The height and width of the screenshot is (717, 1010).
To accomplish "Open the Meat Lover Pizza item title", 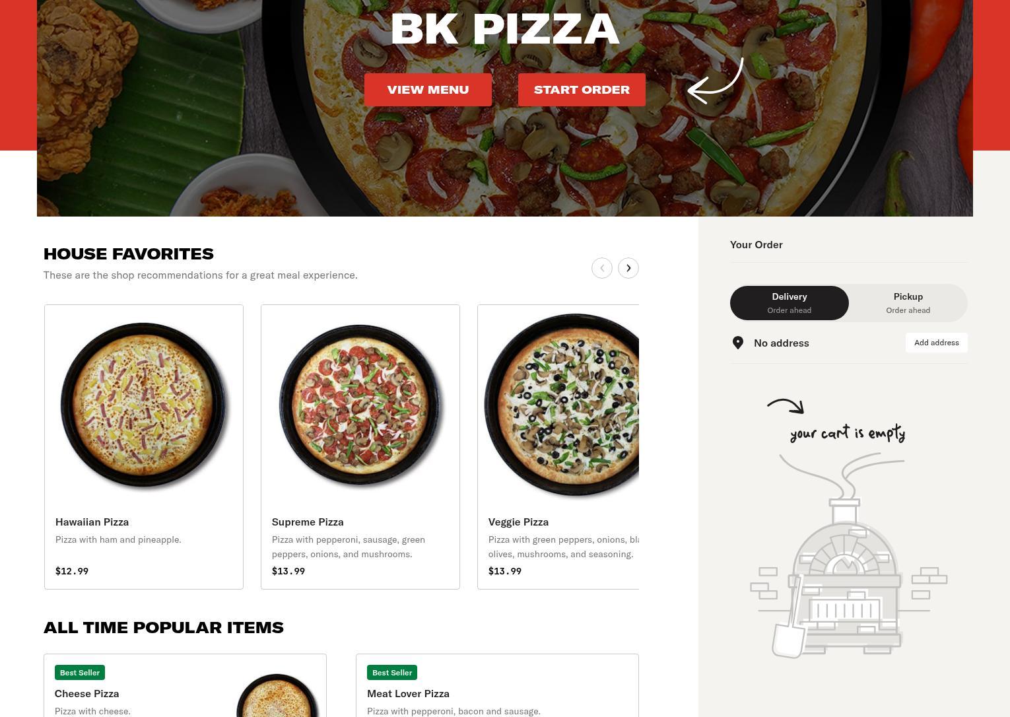I will (x=408, y=693).
